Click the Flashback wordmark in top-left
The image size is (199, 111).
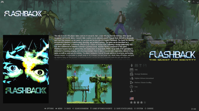[23, 14]
